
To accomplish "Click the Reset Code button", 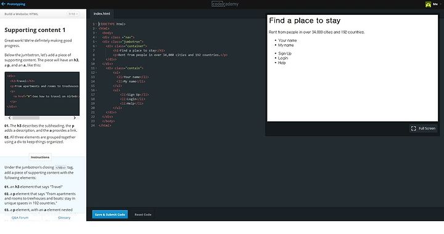I will [x=142, y=215].
